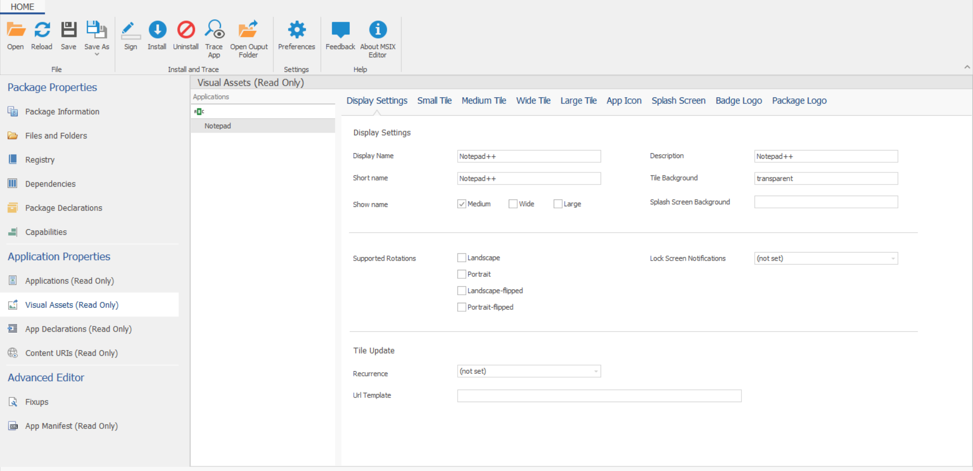
Task: Click the Package Information sidebar icon
Action: (13, 112)
